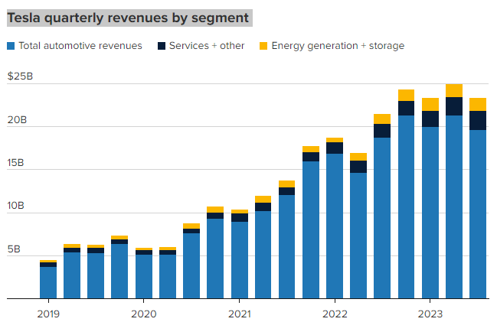Image resolution: width=497 pixels, height=322 pixels.
Task: Click the first bar above the 2019 tick
Action: click(48, 279)
